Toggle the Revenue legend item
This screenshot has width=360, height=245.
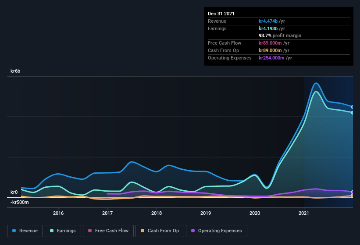click(x=25, y=231)
